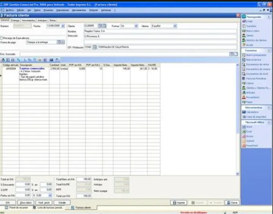273x214 pixels.
Task: Open Calculadora from the Herramientas panel
Action: pos(252,112)
